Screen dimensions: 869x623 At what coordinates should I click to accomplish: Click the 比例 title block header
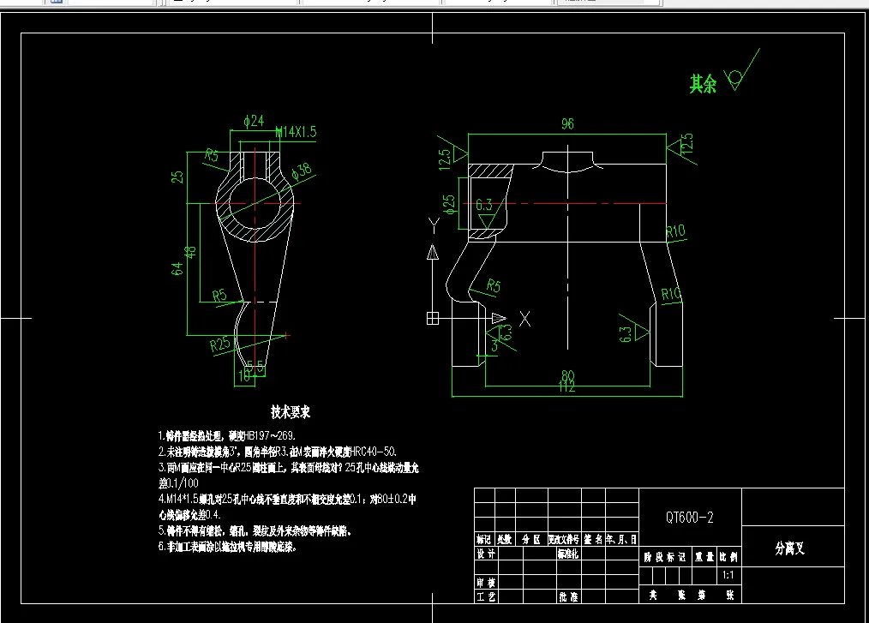tap(728, 557)
